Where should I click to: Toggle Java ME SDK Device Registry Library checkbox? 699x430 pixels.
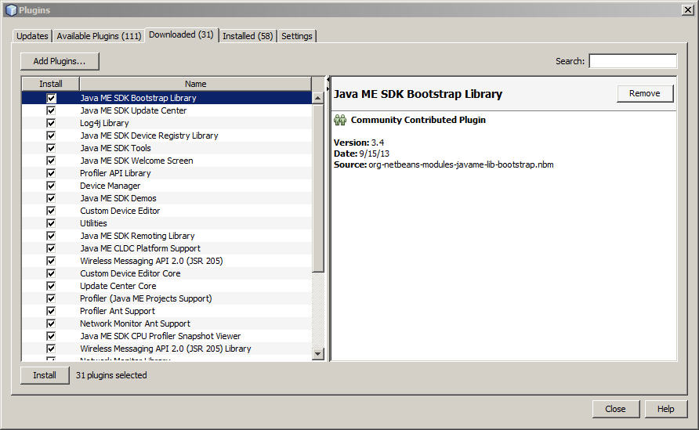[51, 136]
